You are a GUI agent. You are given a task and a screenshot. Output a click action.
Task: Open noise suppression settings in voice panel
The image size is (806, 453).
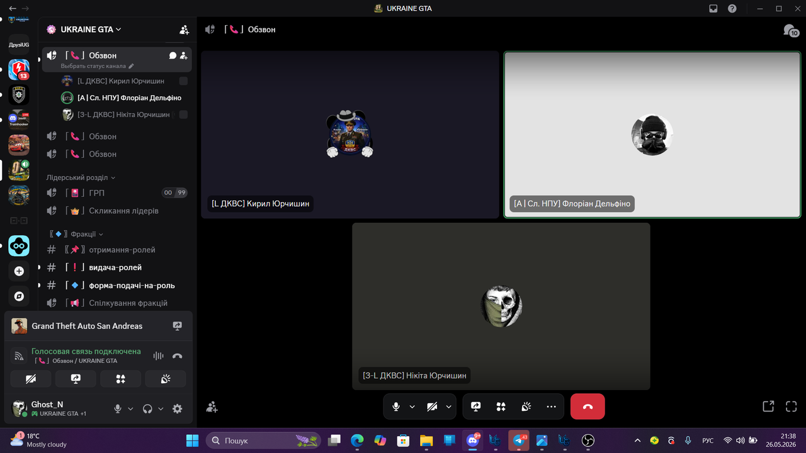(x=158, y=356)
